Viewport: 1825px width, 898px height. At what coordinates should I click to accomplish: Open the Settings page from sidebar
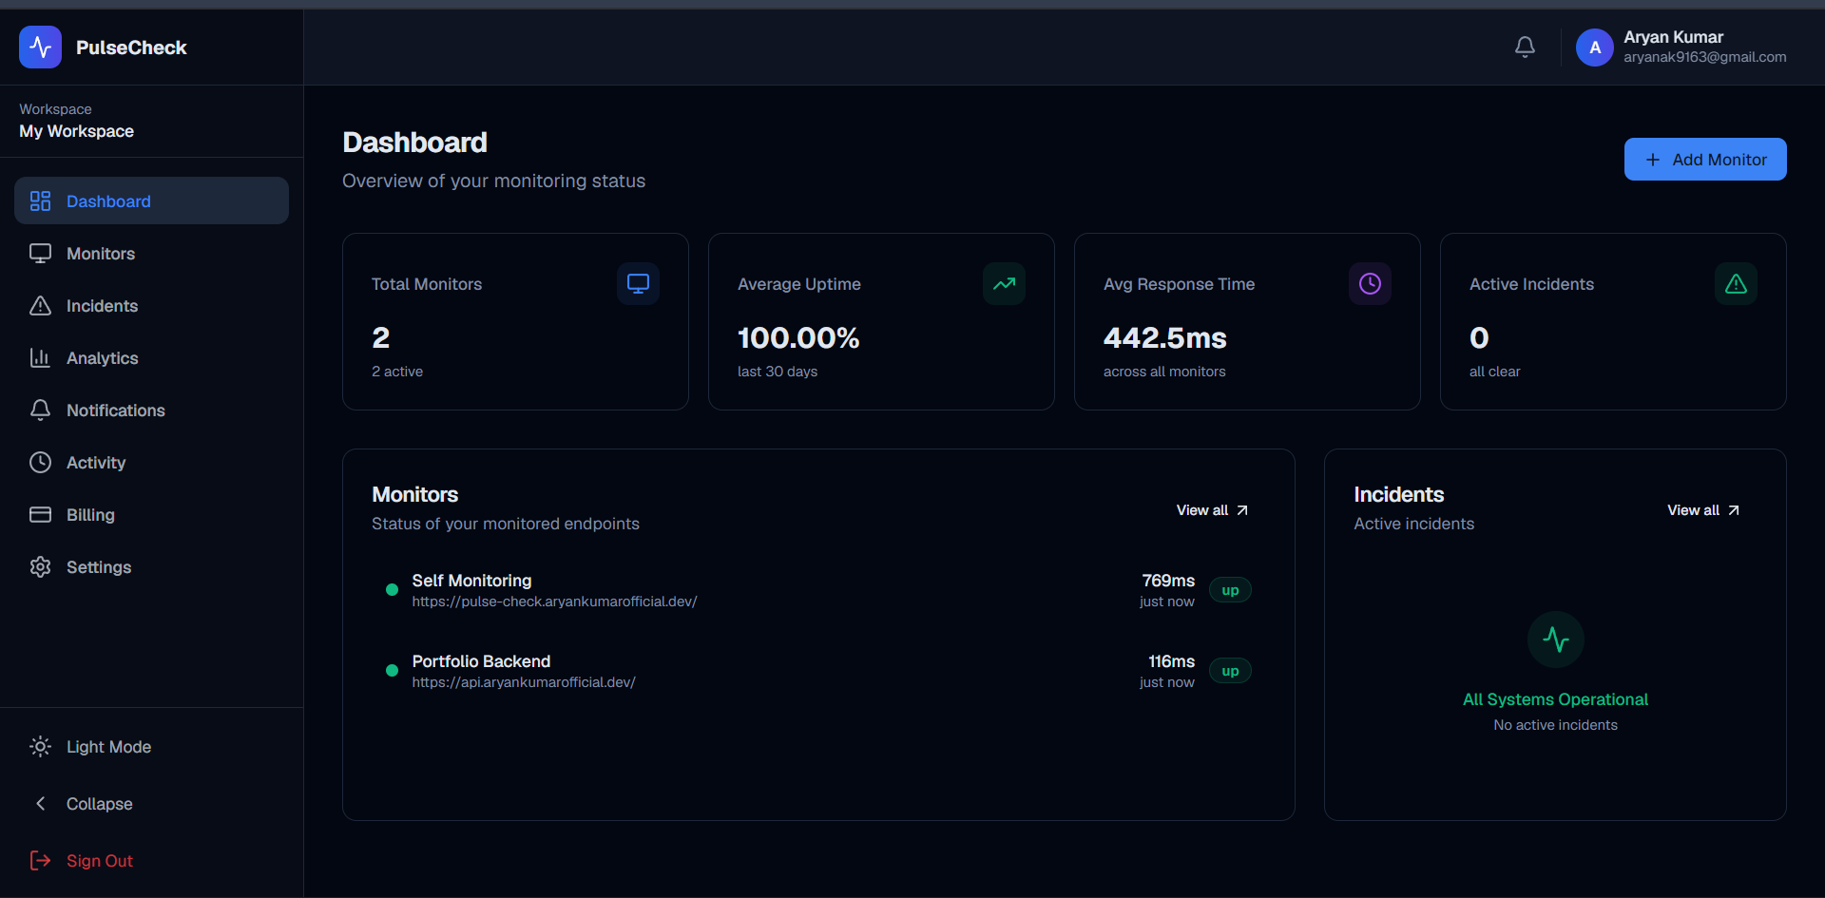(152, 566)
